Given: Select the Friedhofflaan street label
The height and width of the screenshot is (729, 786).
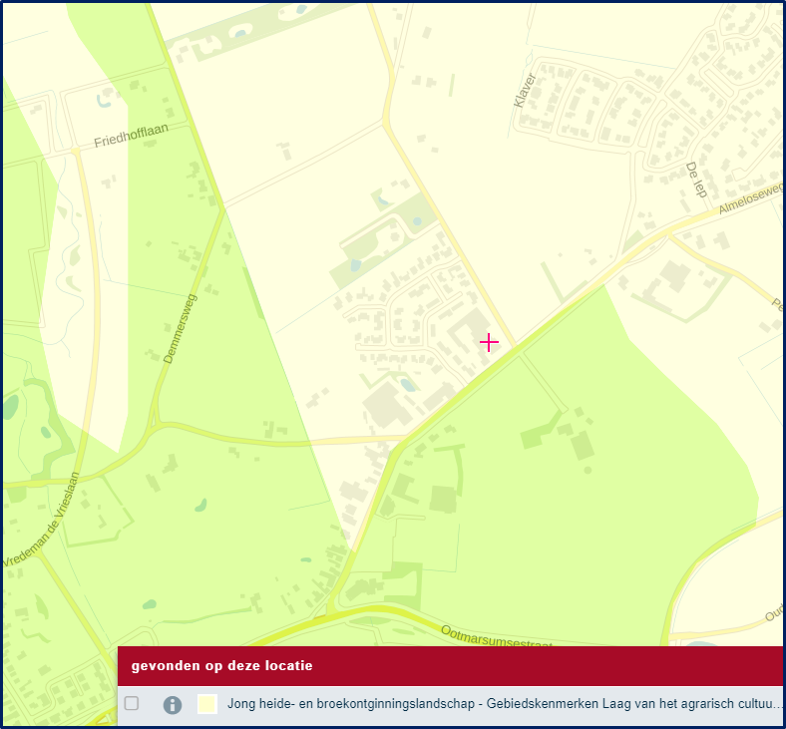Looking at the screenshot, I should coord(132,136).
